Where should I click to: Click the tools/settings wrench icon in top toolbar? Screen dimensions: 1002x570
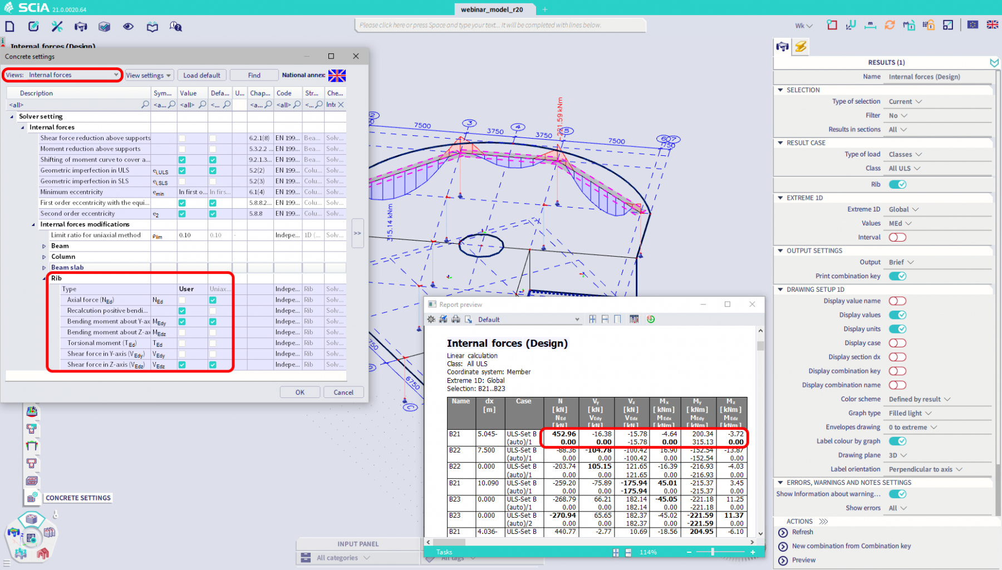[58, 26]
